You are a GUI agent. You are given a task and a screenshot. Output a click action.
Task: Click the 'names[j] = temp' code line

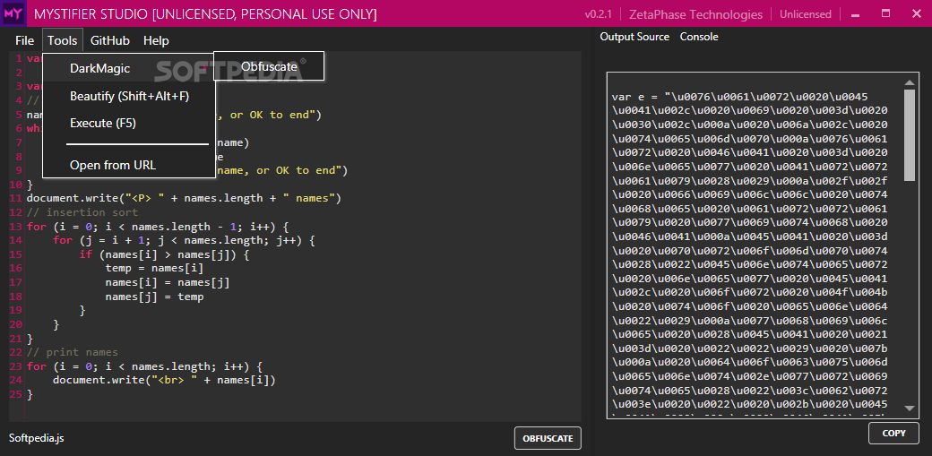tap(154, 296)
